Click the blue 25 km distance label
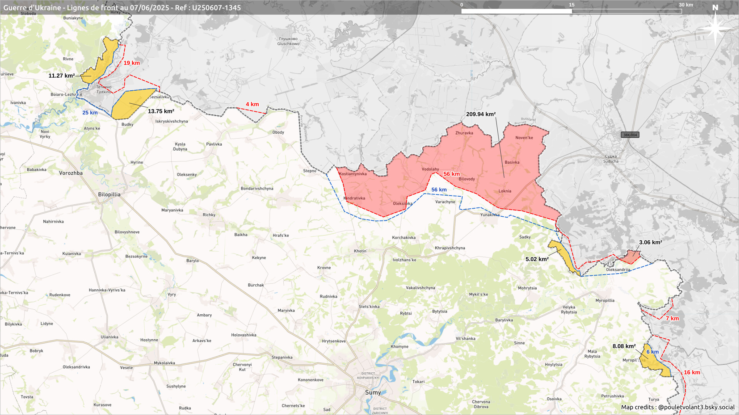The image size is (739, 415). [90, 113]
